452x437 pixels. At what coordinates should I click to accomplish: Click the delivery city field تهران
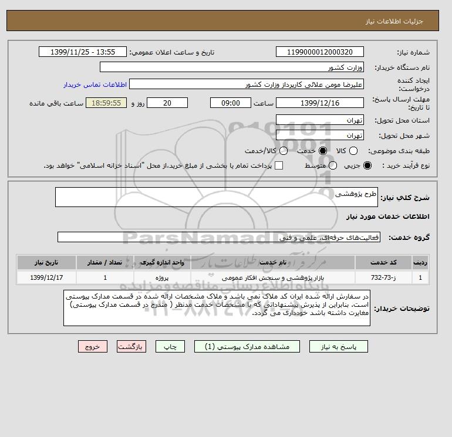(320, 135)
